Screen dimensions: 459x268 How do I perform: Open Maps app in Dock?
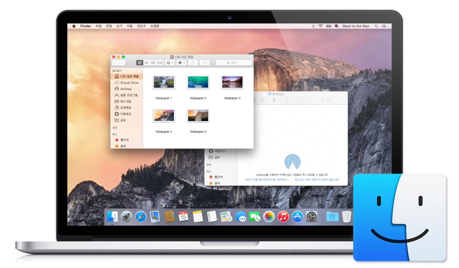click(x=226, y=217)
